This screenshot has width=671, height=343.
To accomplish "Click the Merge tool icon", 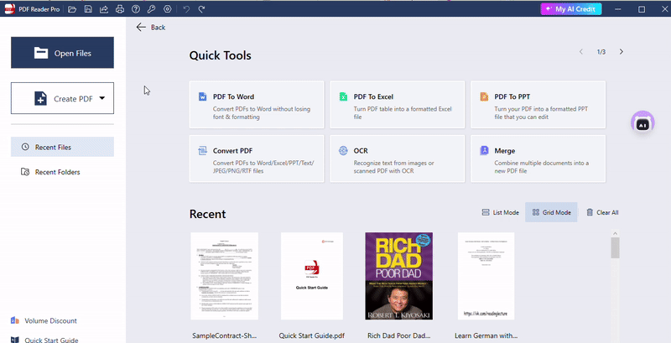I will click(484, 151).
